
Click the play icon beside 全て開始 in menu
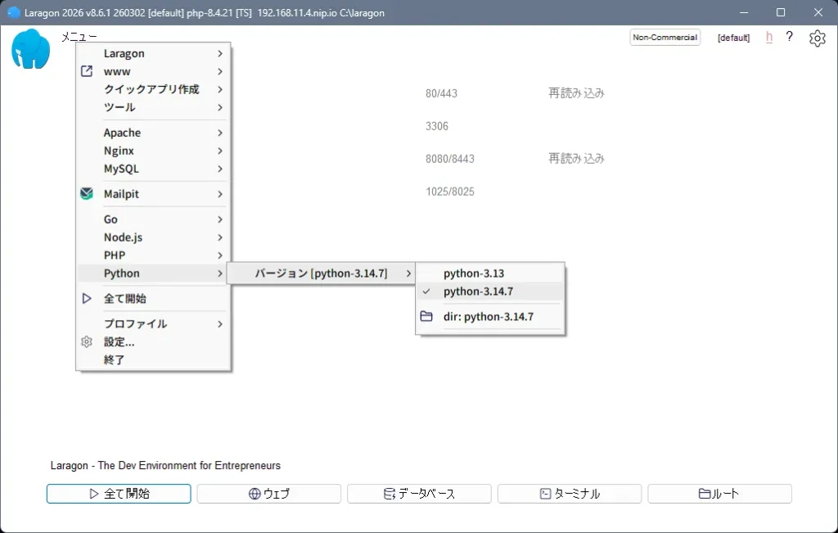pos(87,298)
